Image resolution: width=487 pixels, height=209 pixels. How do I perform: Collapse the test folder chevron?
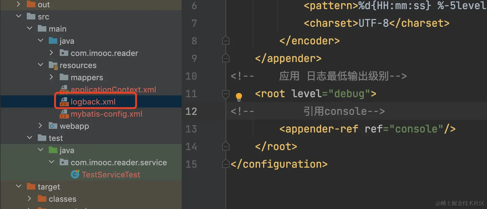click(30, 138)
